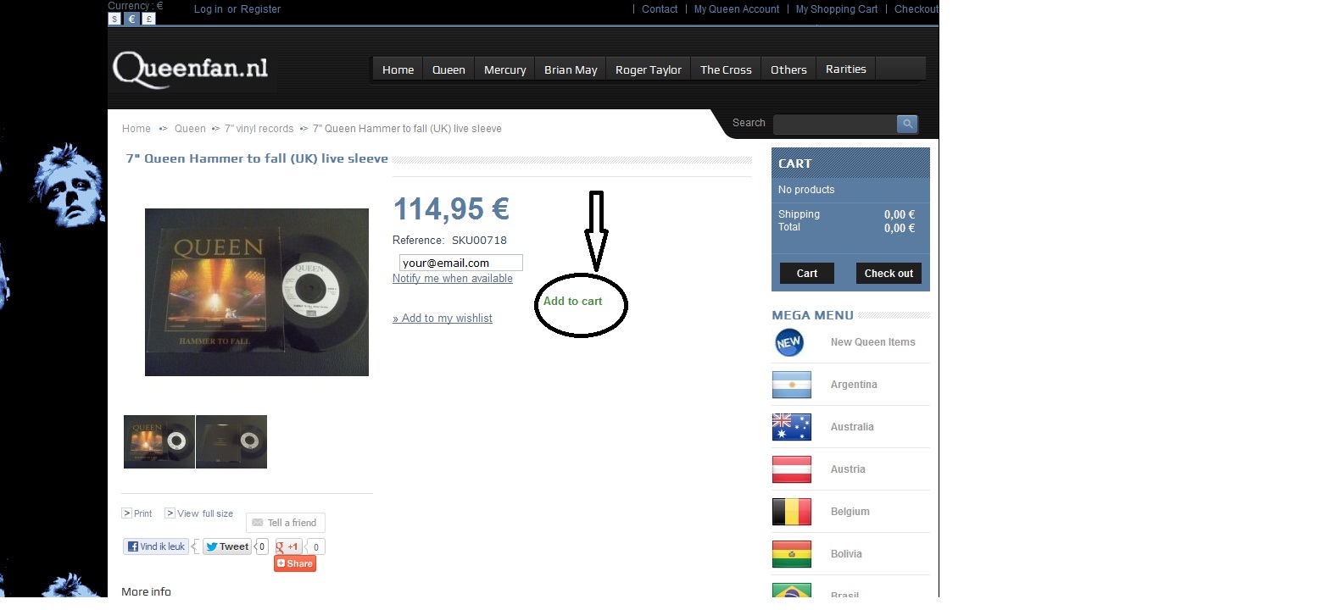The image size is (1326, 610).
Task: Click the Add to cart button
Action: coord(573,302)
